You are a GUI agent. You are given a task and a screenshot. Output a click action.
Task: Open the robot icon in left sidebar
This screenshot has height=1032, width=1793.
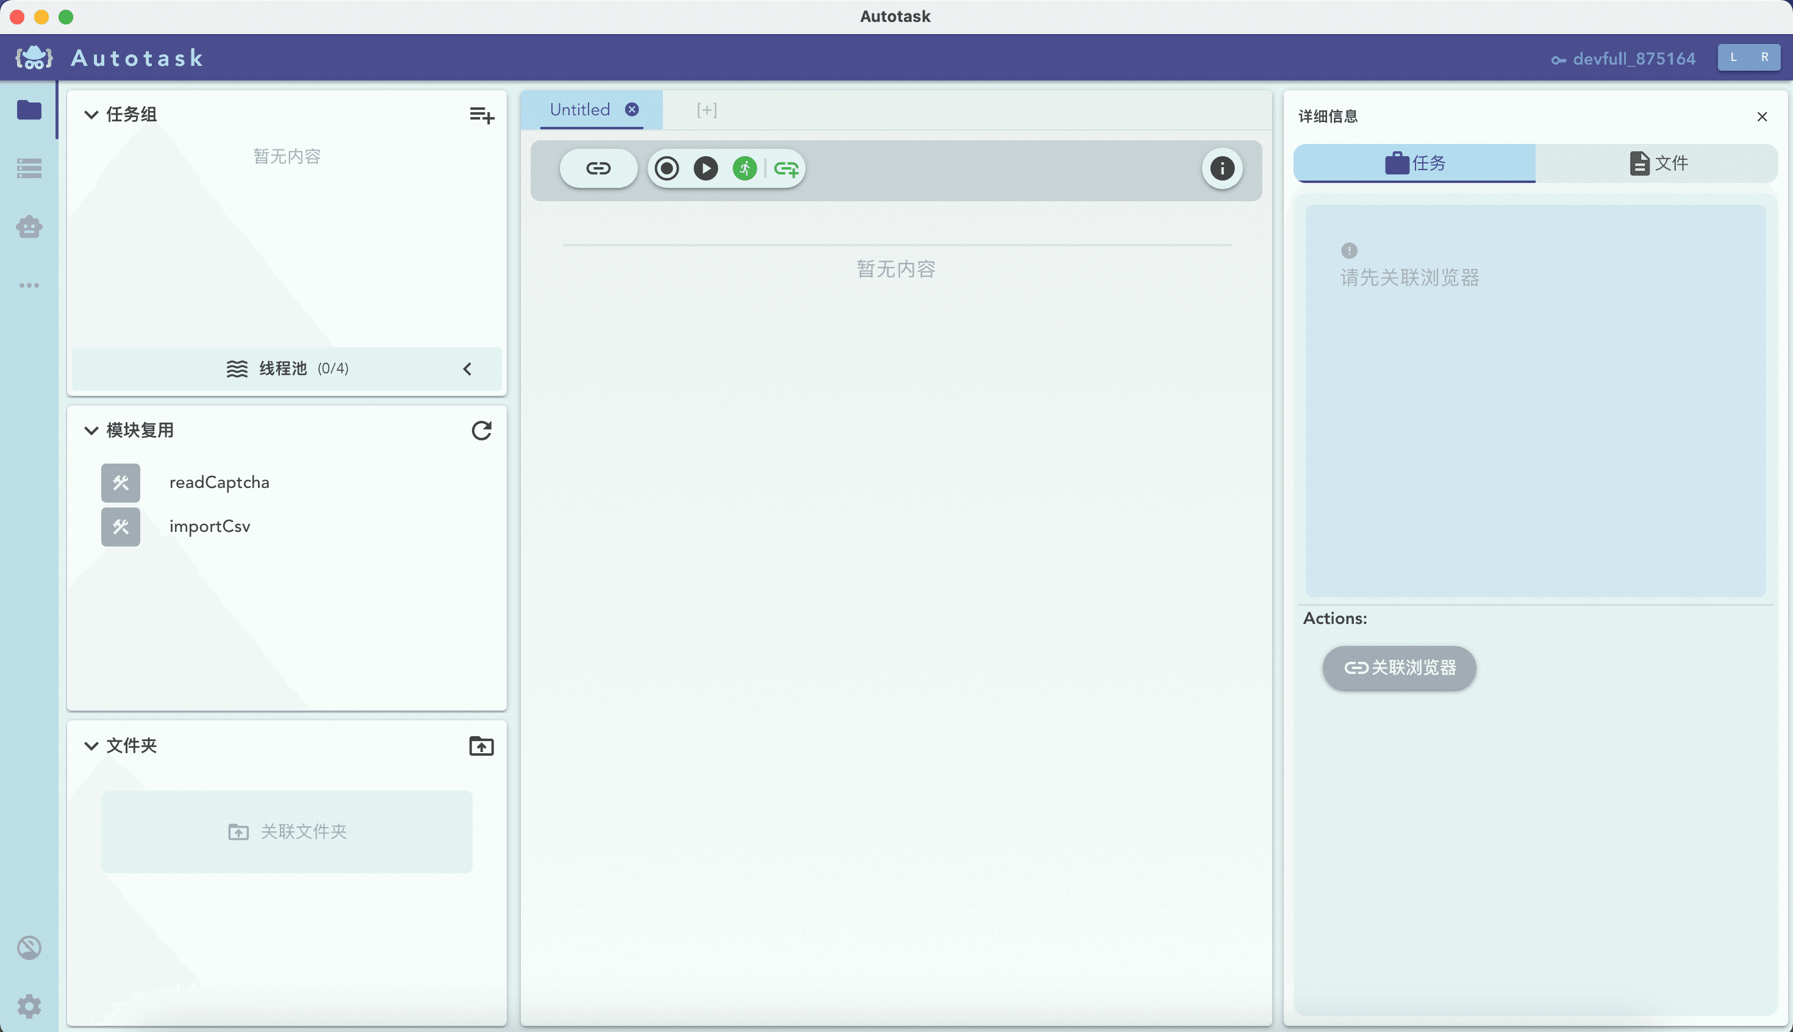(x=29, y=227)
